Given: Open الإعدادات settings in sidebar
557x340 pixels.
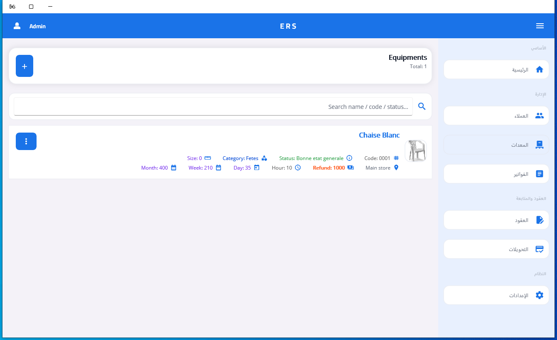Looking at the screenshot, I should pos(496,296).
